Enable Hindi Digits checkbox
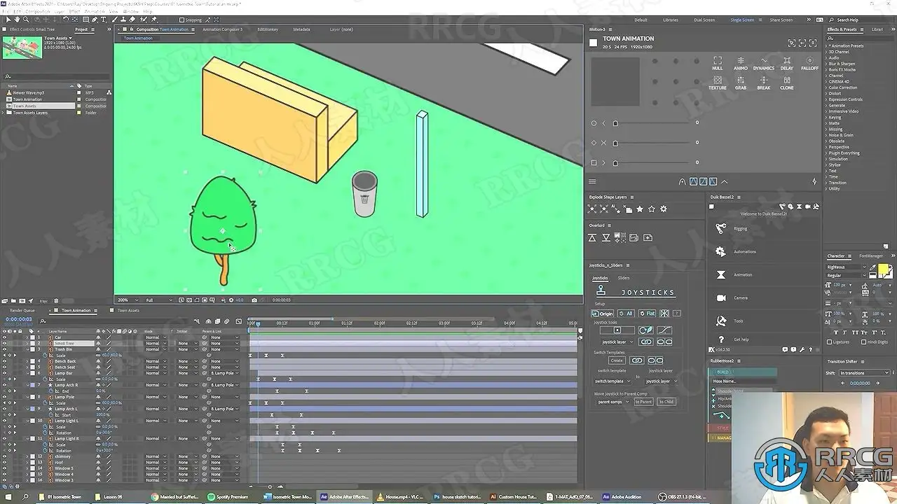This screenshot has height=504, width=897. (862, 342)
